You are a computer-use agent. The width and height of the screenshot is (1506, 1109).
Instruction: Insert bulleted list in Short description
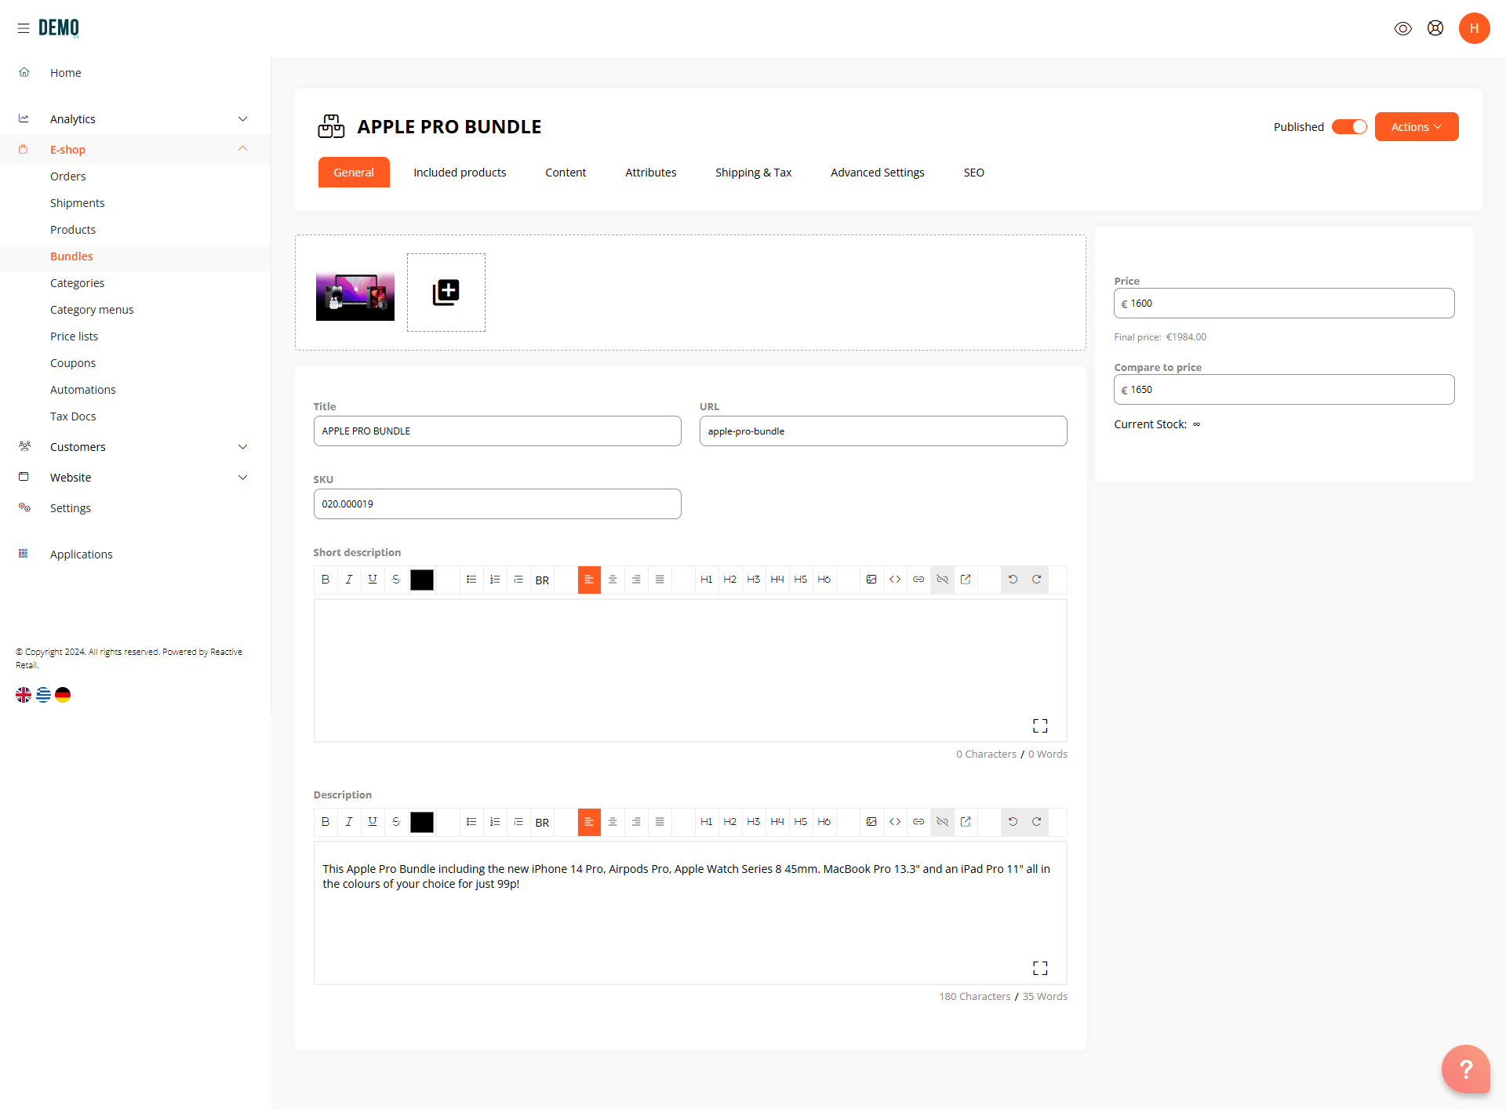[x=471, y=580]
